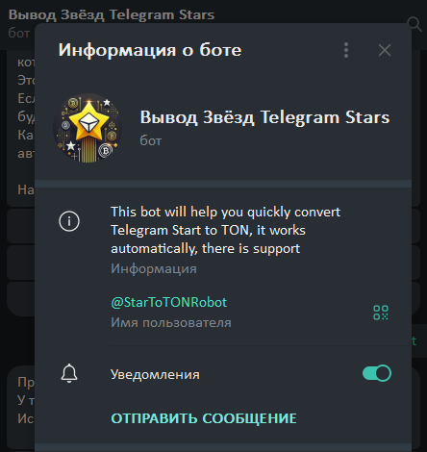Viewport: 427px width, 452px height.
Task: Toggle the Уведомления notifications switch
Action: 377,373
